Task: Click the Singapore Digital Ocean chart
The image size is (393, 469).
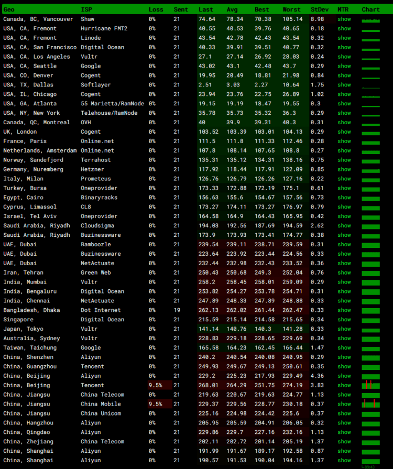Action: pyautogui.click(x=370, y=320)
